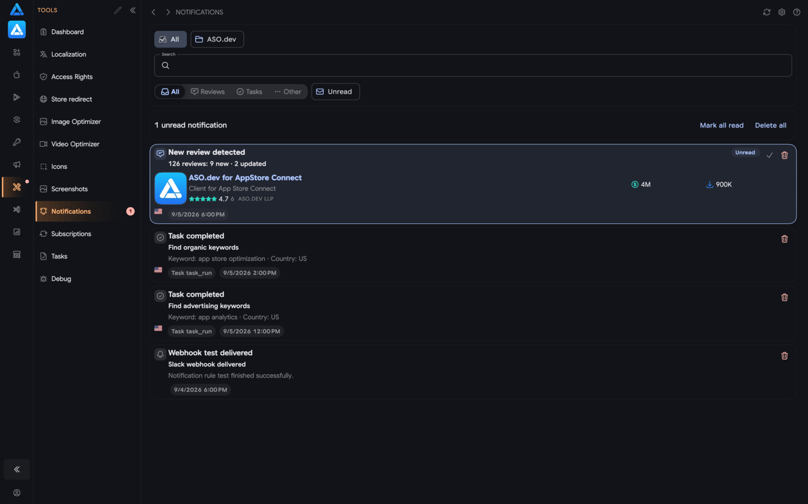Navigate back with the left chevron

coord(153,12)
